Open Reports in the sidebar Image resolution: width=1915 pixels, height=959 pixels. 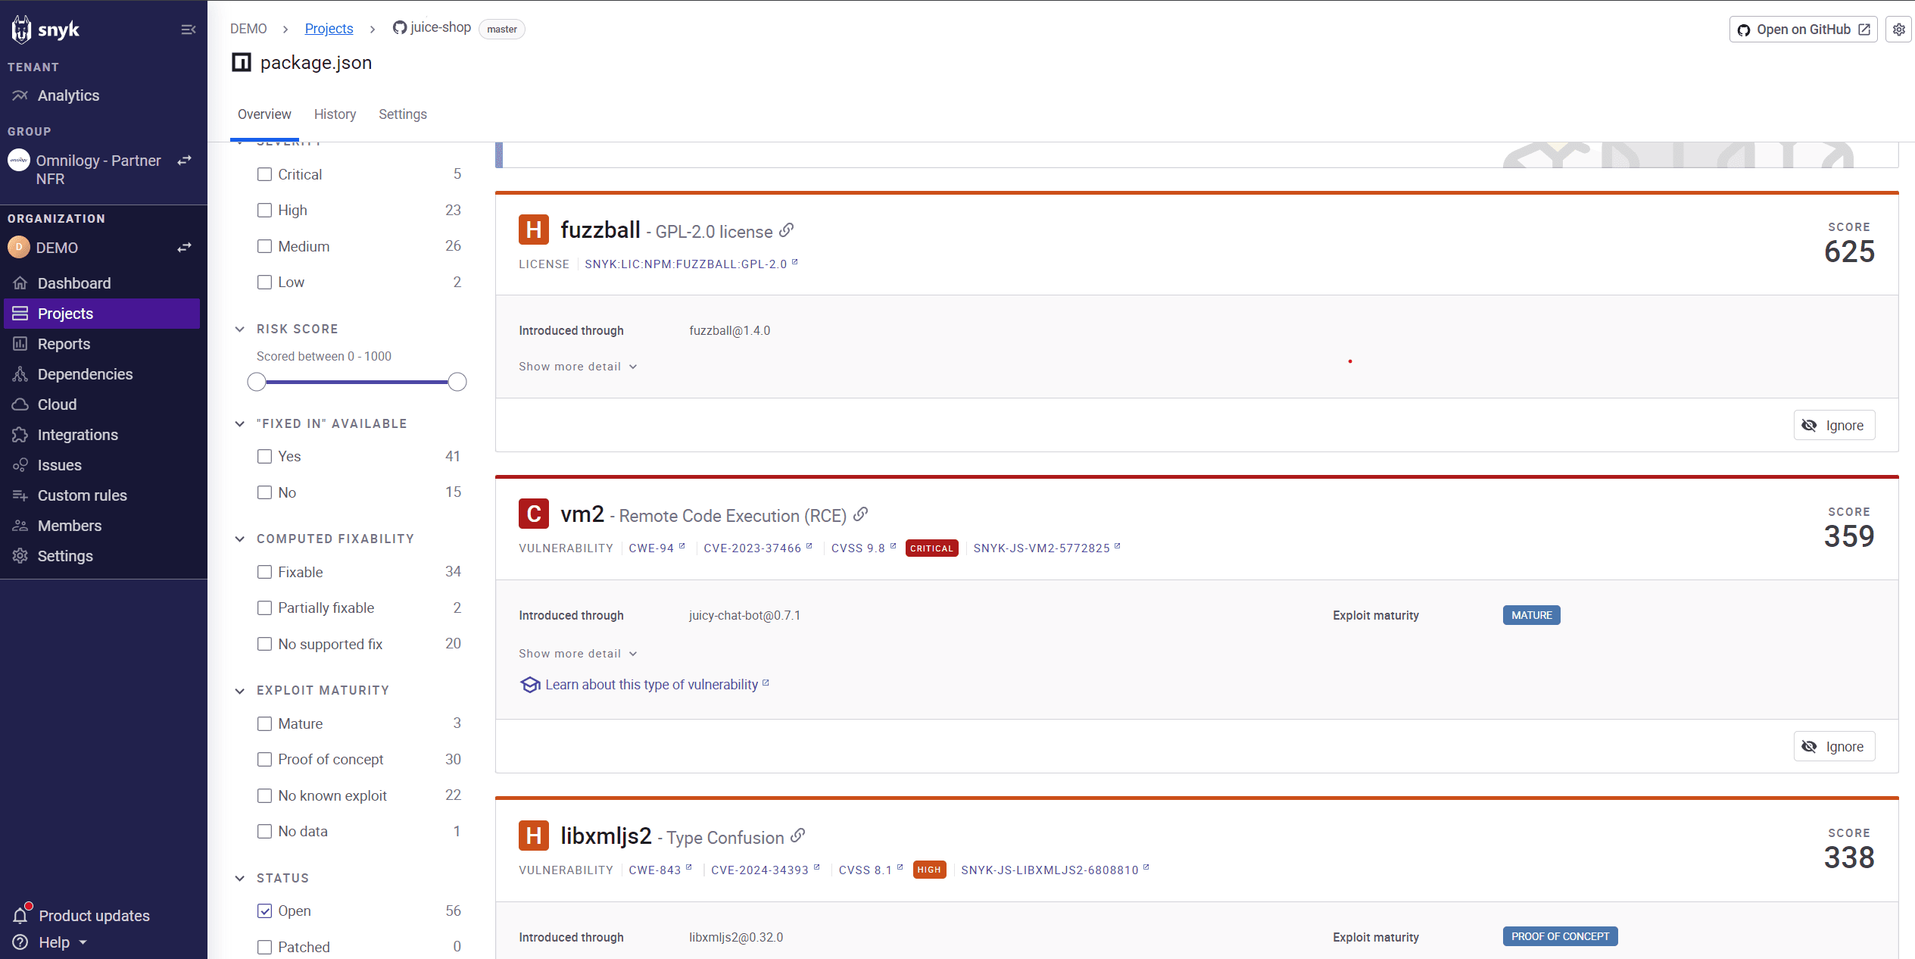pyautogui.click(x=64, y=344)
